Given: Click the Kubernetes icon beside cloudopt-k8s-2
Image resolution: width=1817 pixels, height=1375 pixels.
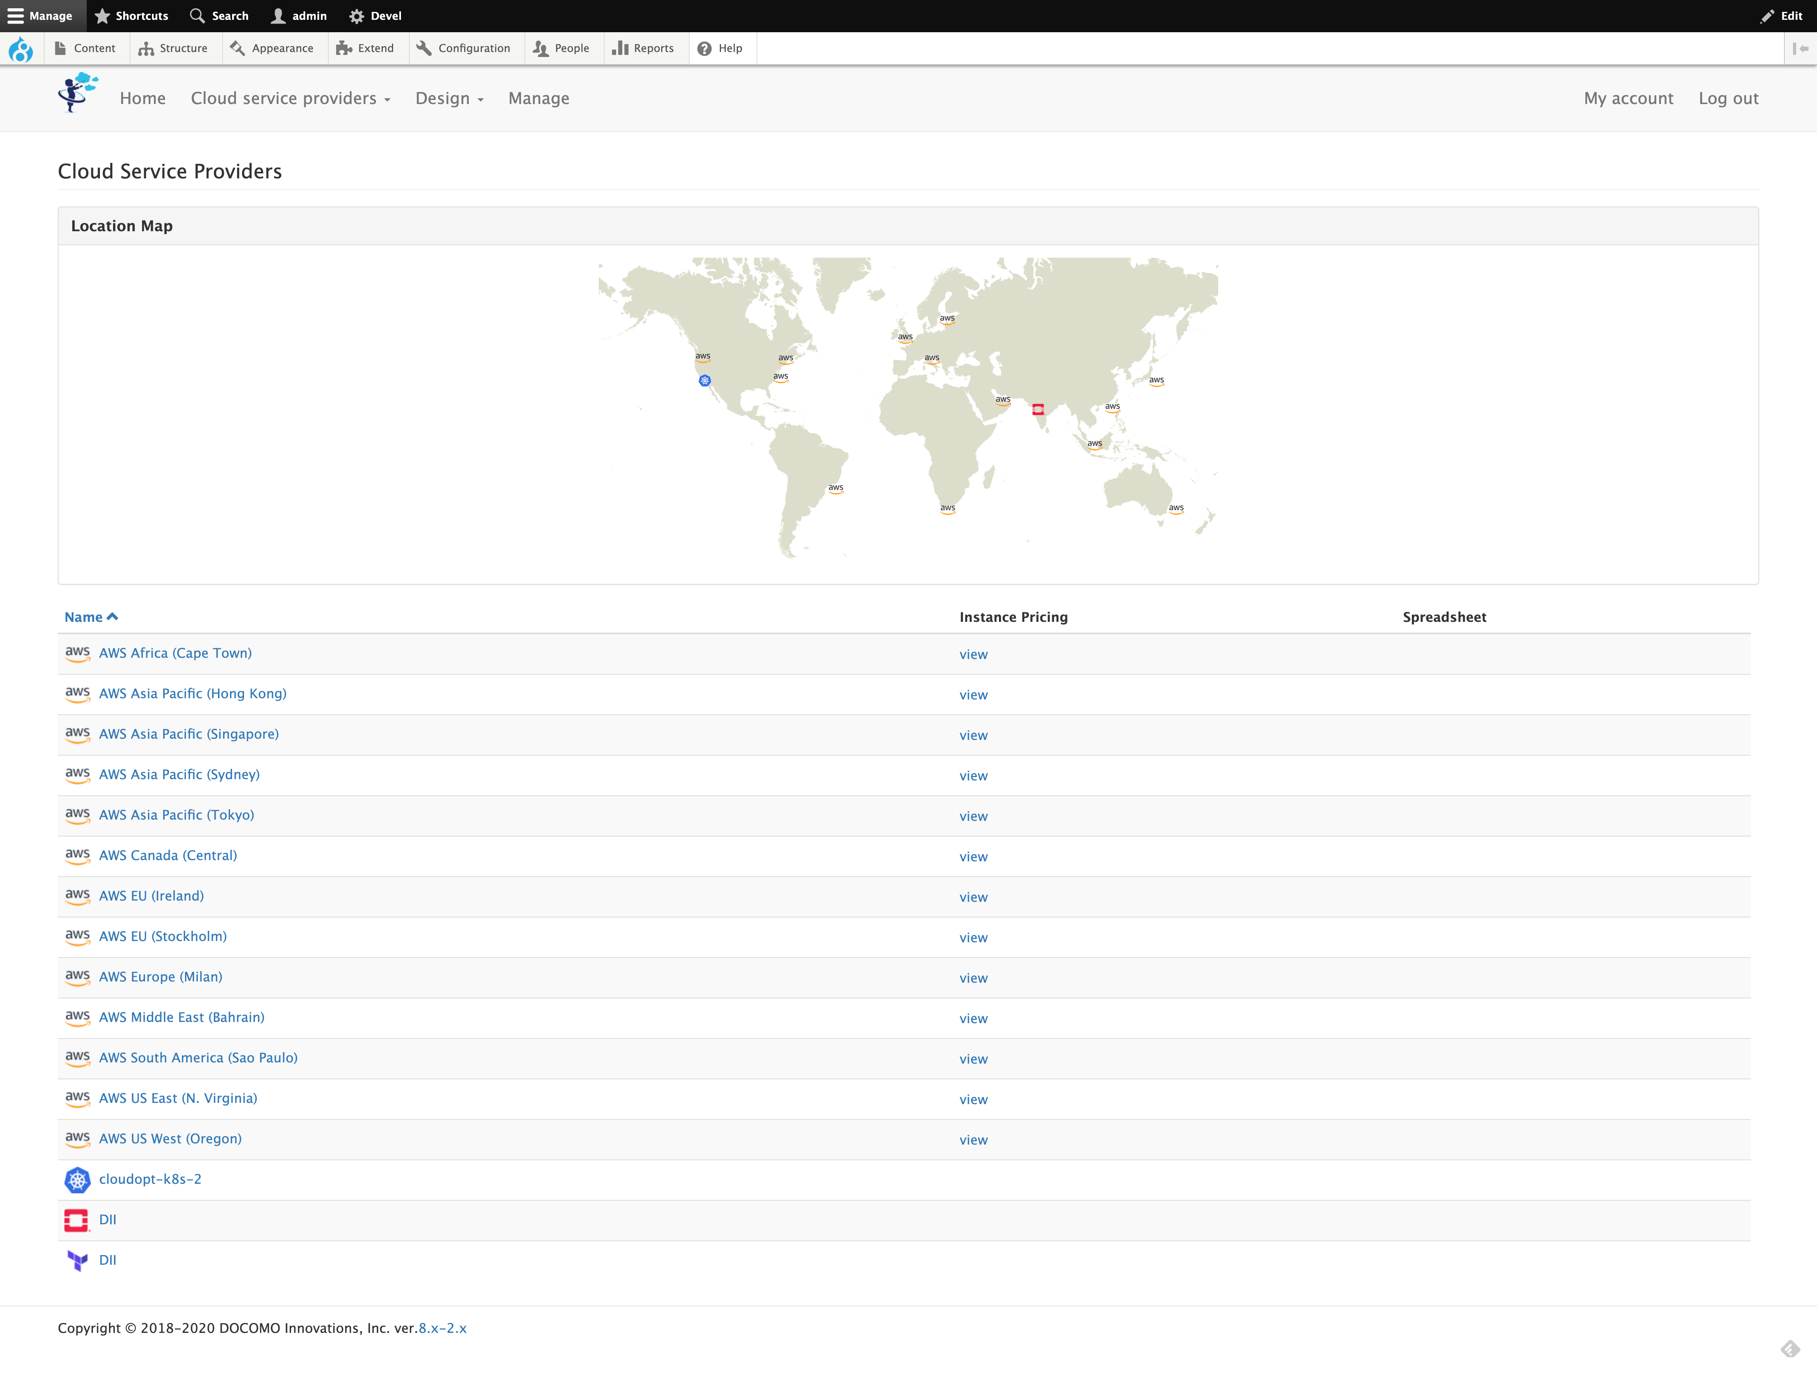Looking at the screenshot, I should pyautogui.click(x=77, y=1181).
